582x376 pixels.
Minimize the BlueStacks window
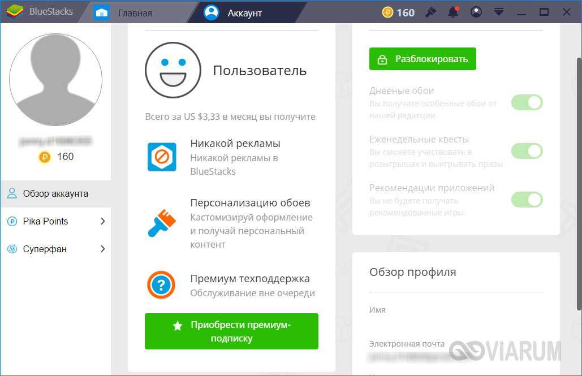521,14
